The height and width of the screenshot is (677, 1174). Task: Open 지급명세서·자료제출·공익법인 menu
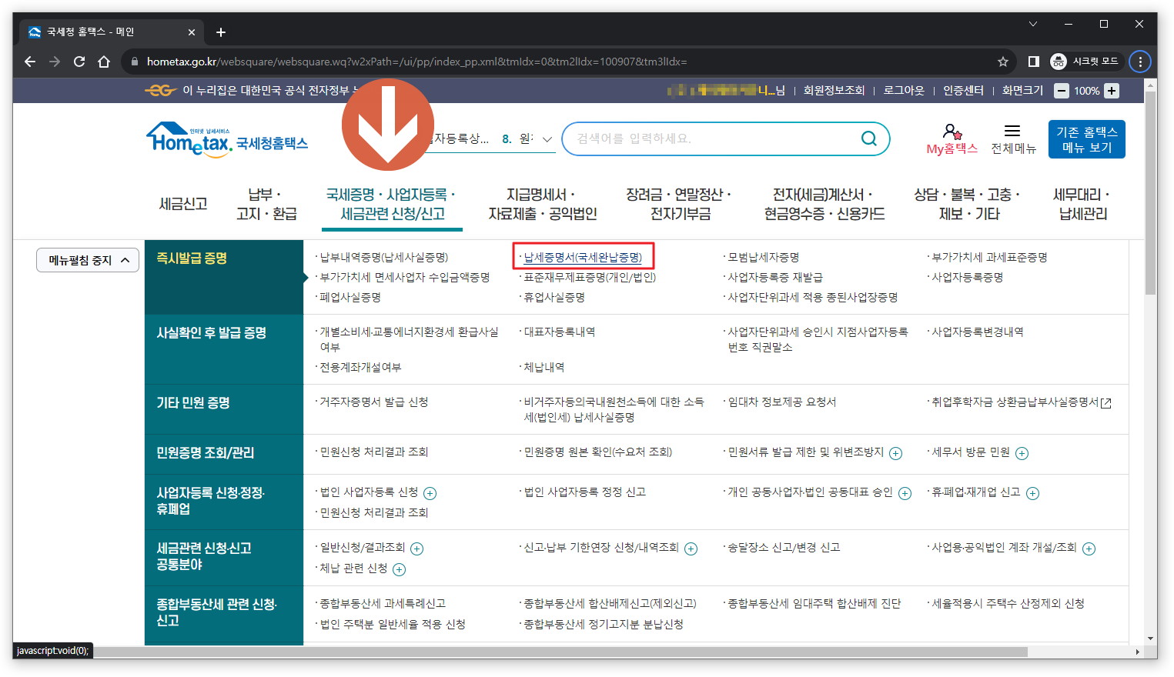(x=543, y=204)
